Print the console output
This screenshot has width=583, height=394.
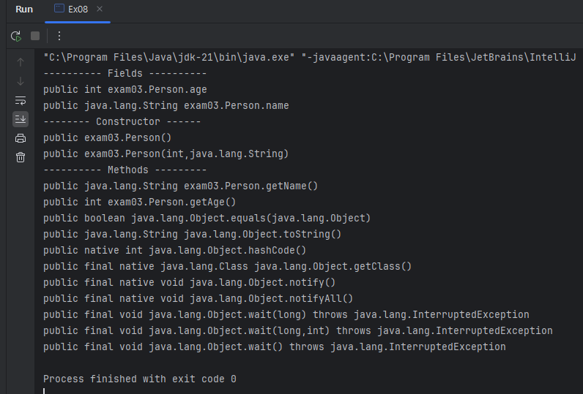pos(21,138)
